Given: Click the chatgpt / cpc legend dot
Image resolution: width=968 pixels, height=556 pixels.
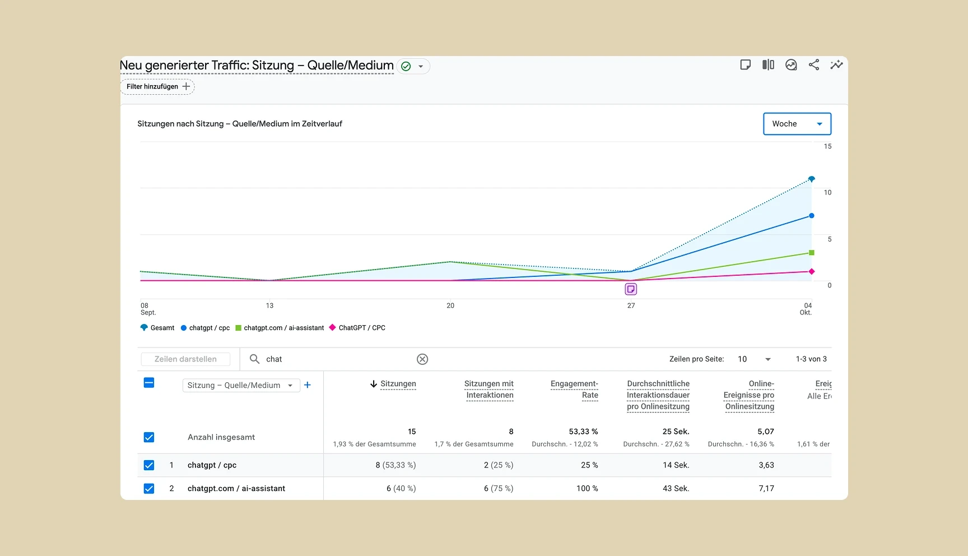Looking at the screenshot, I should 183,328.
